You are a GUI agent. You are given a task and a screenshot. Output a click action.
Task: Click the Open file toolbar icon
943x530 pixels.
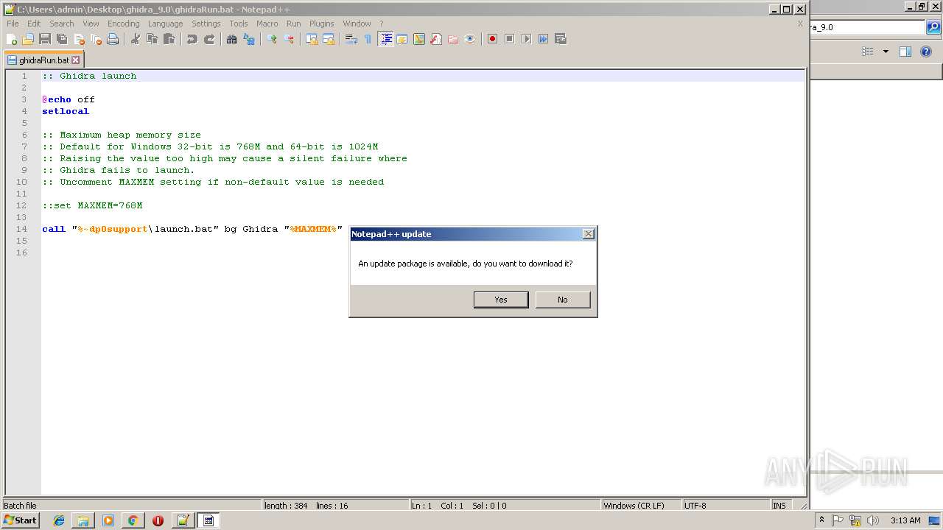point(28,39)
